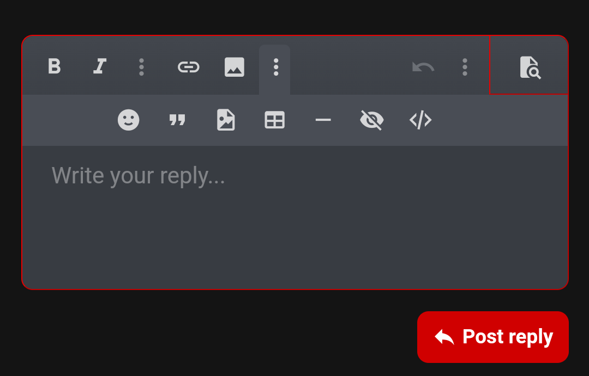Toggle bold text formatting
Image resolution: width=589 pixels, height=376 pixels.
click(x=55, y=67)
